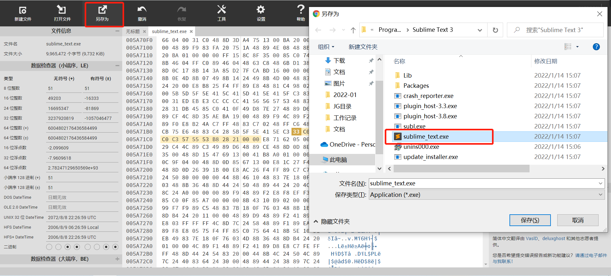The width and height of the screenshot is (611, 276).
Task: Open the Tools (工具) toolbar icon
Action: (x=221, y=14)
